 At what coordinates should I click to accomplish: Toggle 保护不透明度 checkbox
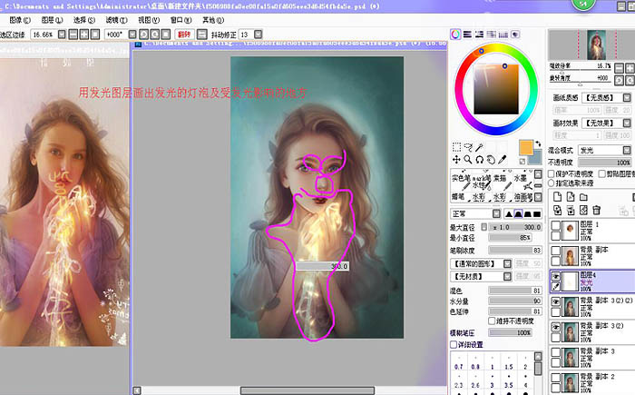coord(552,173)
